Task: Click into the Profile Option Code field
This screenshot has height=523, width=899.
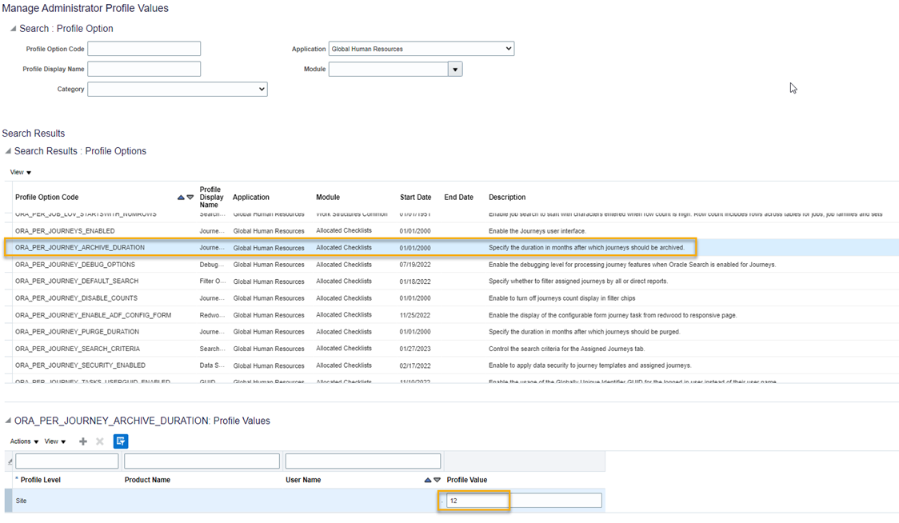Action: [144, 49]
